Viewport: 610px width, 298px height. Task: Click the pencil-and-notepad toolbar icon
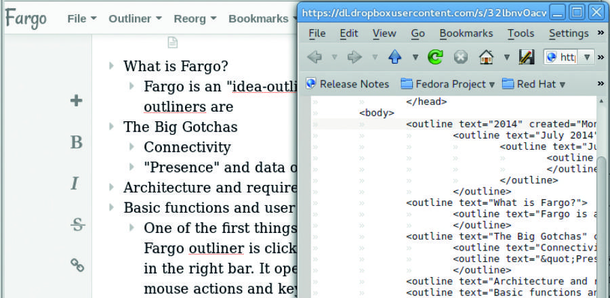tap(527, 58)
